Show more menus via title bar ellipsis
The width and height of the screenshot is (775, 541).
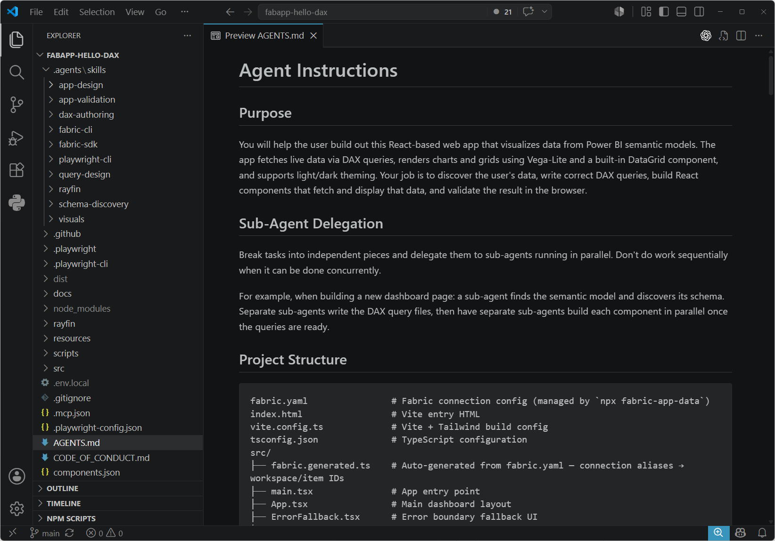[185, 12]
